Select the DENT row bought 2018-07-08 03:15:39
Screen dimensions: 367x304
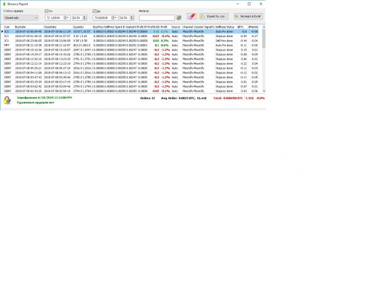tap(131, 82)
